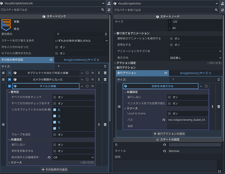Screen dimensions: 225x174
Task: Select その他の条件設定 property label
Action: point(12,60)
